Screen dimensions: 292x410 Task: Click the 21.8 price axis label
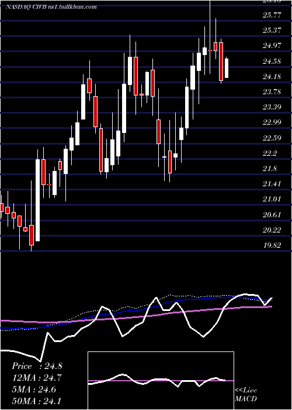[270, 169]
